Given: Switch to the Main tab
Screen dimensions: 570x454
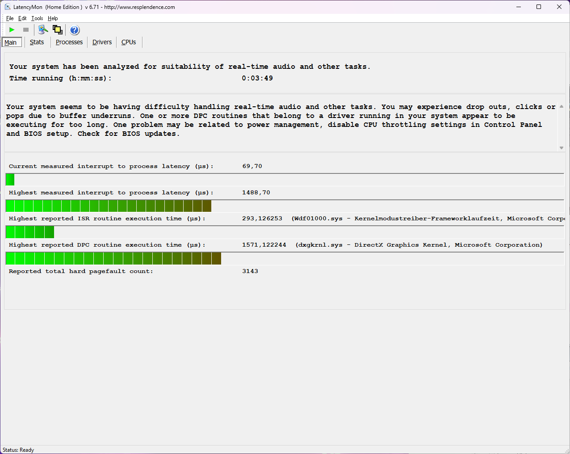Looking at the screenshot, I should point(11,42).
